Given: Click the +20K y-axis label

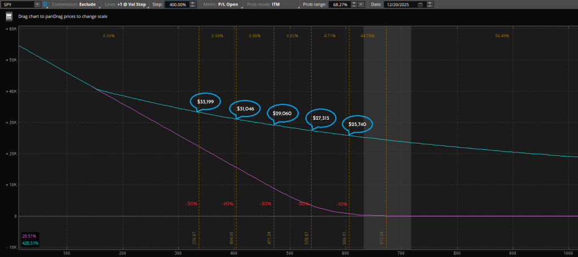Looking at the screenshot, I should coord(11,154).
